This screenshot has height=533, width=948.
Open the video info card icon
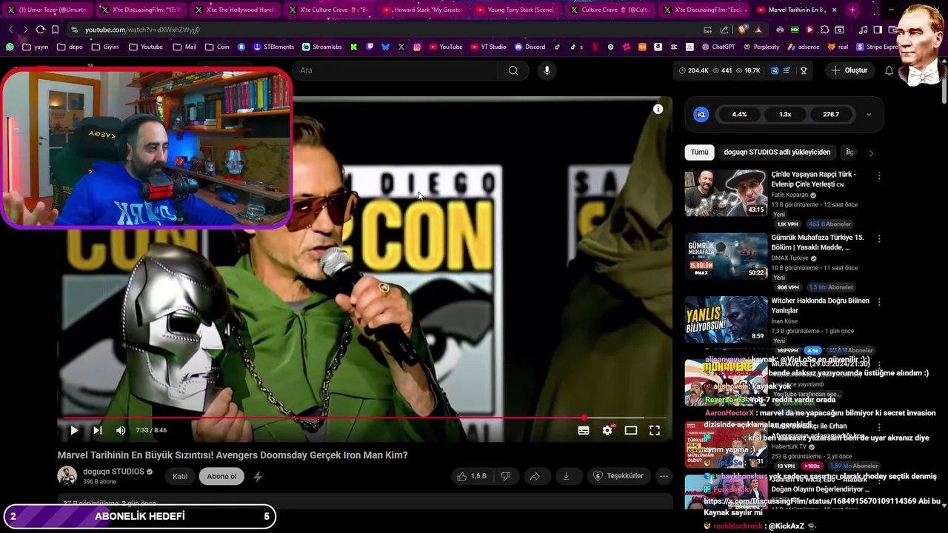tap(658, 109)
